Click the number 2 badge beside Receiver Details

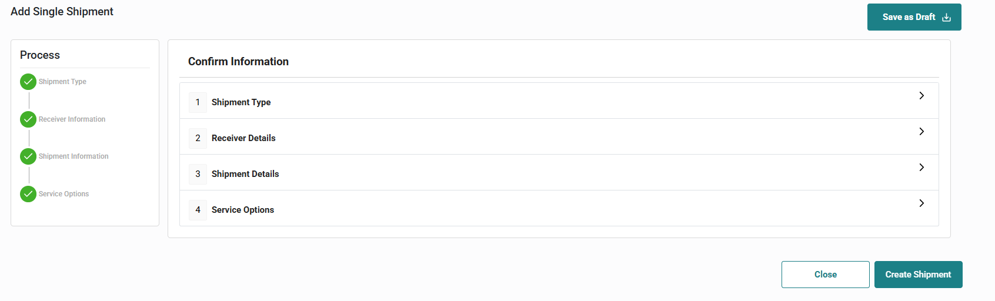pyautogui.click(x=198, y=138)
